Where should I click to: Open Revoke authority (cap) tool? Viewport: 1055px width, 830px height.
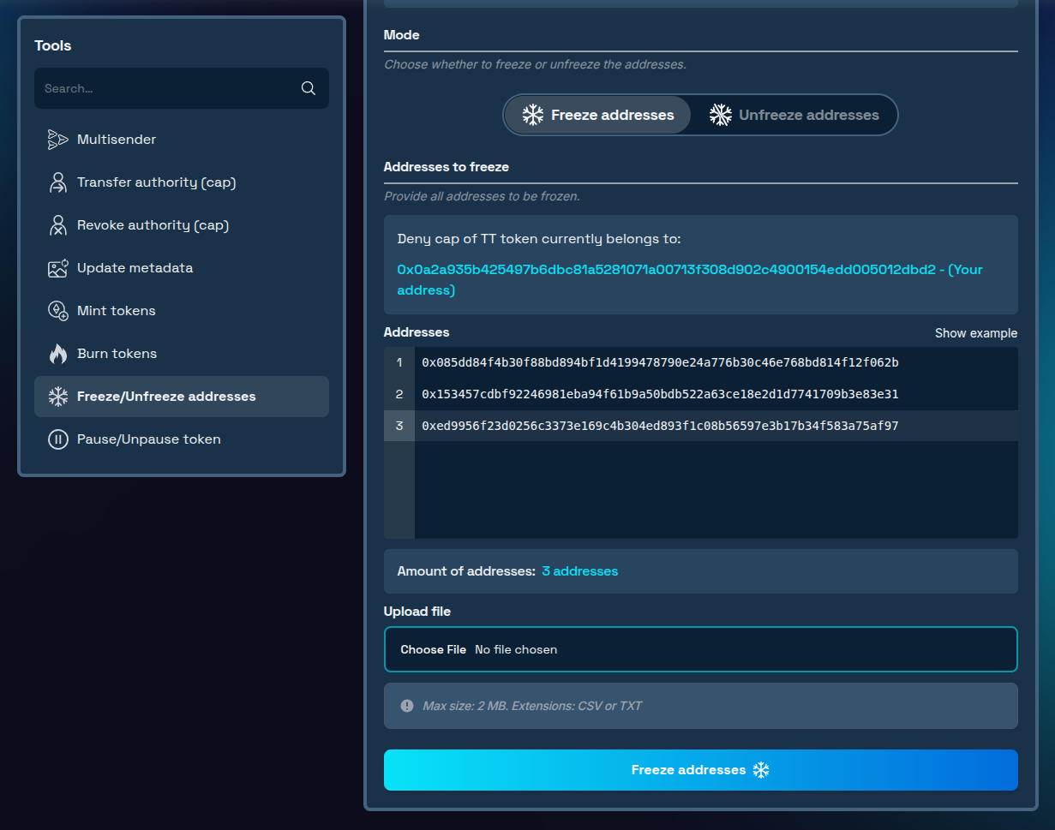182,225
